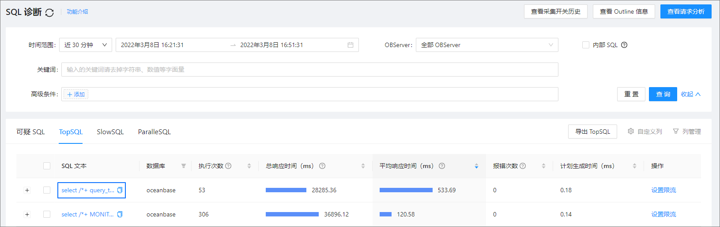Image resolution: width=720 pixels, height=227 pixels.
Task: Click 设置限流 for the query_t row
Action: pyautogui.click(x=663, y=190)
